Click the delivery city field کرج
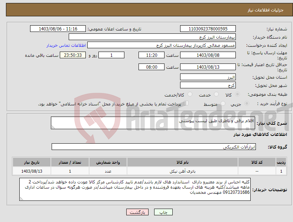This screenshot has height=222, width=293. pyautogui.click(x=208, y=85)
